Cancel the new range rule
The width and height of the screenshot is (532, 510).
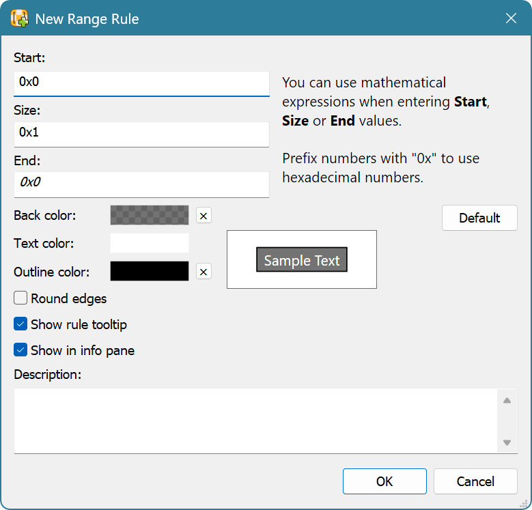475,481
